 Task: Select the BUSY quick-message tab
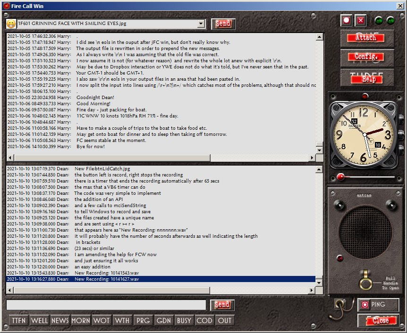pyautogui.click(x=184, y=320)
